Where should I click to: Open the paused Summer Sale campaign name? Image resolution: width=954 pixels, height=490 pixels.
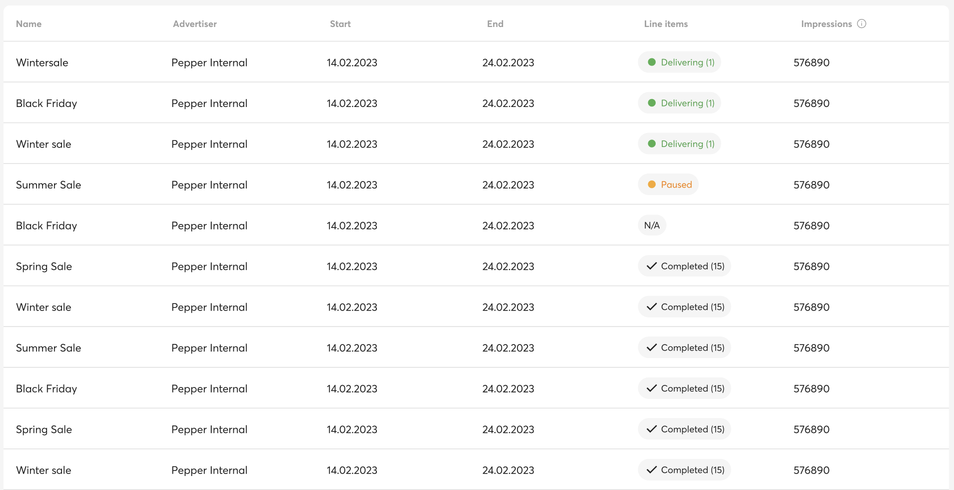pos(49,185)
